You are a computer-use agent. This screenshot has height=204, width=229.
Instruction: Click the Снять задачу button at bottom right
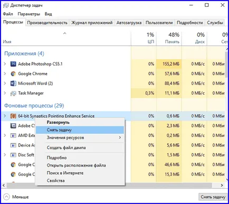[213, 197]
